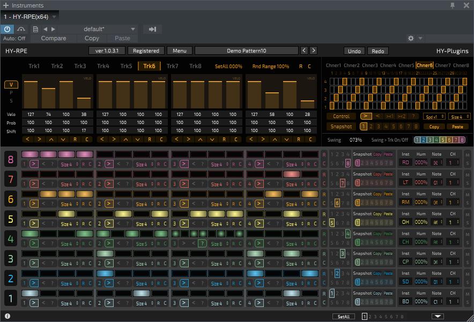The width and height of the screenshot is (474, 322).
Task: Toggle swing for track 5
Action: (x=442, y=140)
